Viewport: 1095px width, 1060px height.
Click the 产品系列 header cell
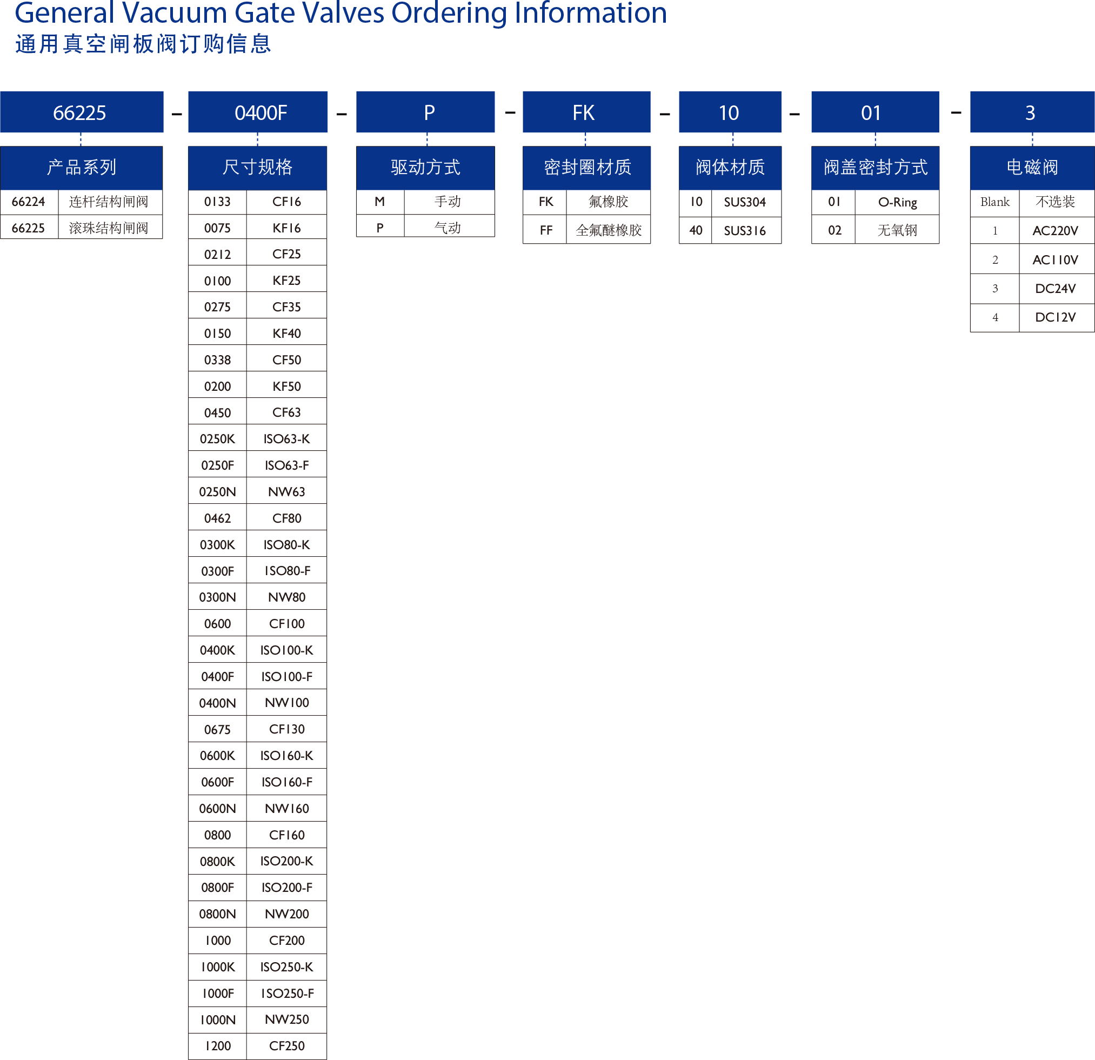(x=81, y=167)
